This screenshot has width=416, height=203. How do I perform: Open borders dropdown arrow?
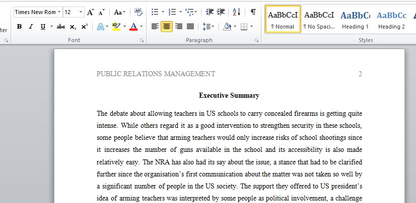point(251,27)
